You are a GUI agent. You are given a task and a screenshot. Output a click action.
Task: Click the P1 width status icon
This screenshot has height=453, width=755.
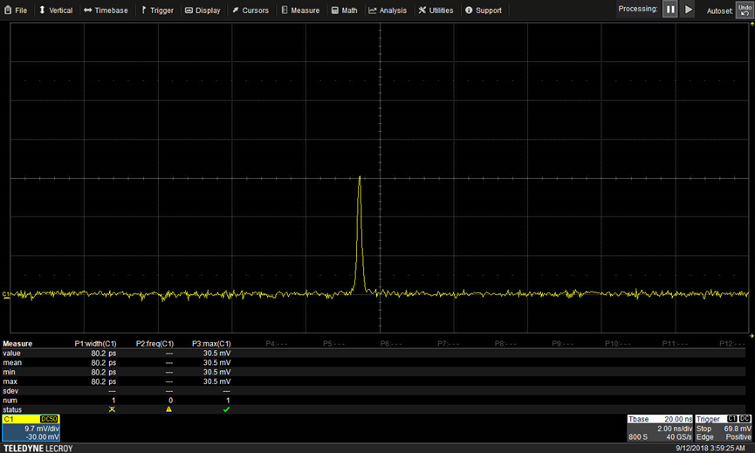113,409
